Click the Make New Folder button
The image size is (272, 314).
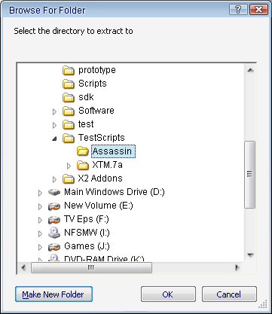pyautogui.click(x=53, y=294)
